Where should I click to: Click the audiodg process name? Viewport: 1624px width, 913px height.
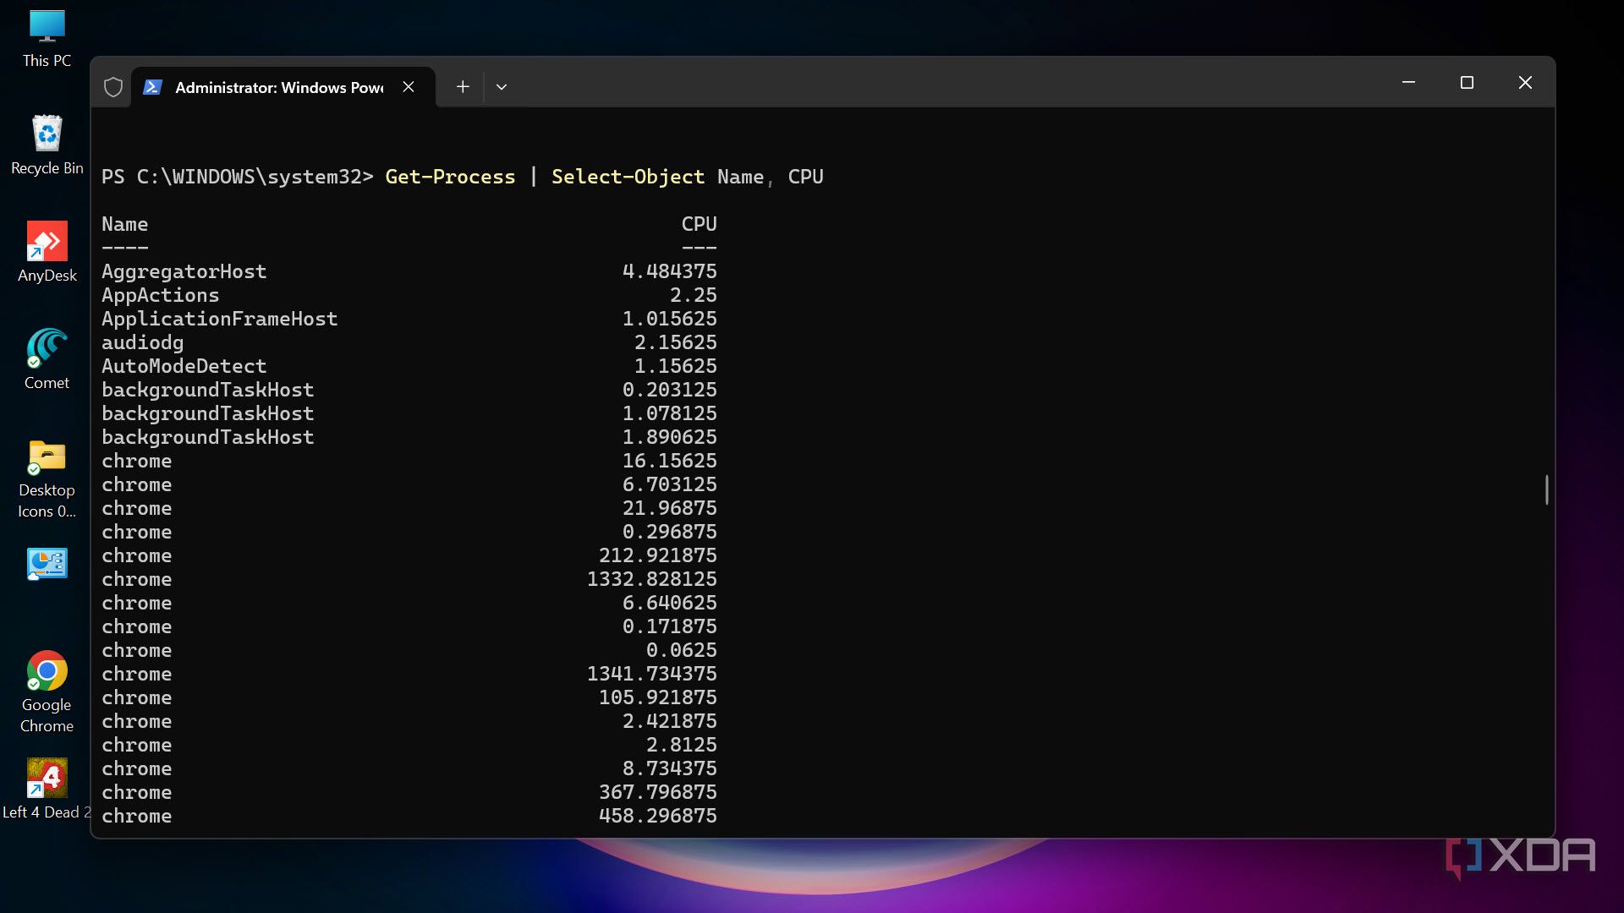[x=142, y=342]
